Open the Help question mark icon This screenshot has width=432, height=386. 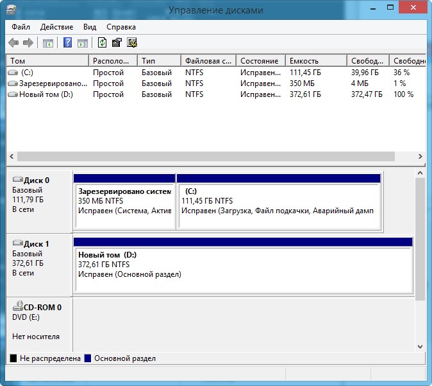(67, 43)
